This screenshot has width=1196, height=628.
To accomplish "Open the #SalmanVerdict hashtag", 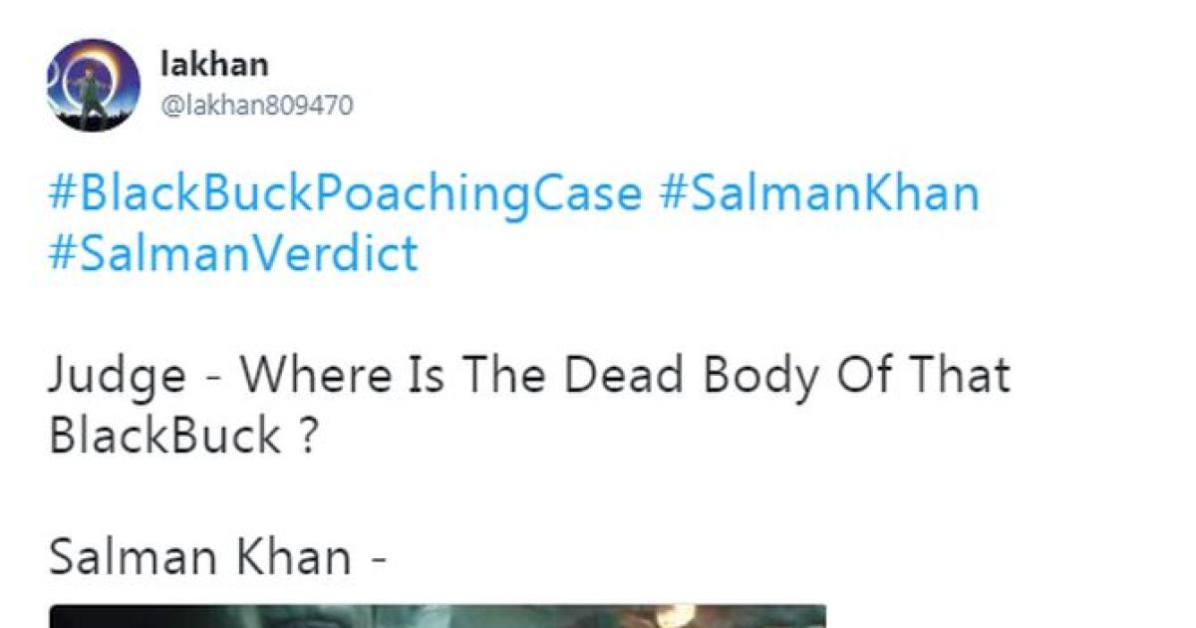I will pyautogui.click(x=232, y=255).
